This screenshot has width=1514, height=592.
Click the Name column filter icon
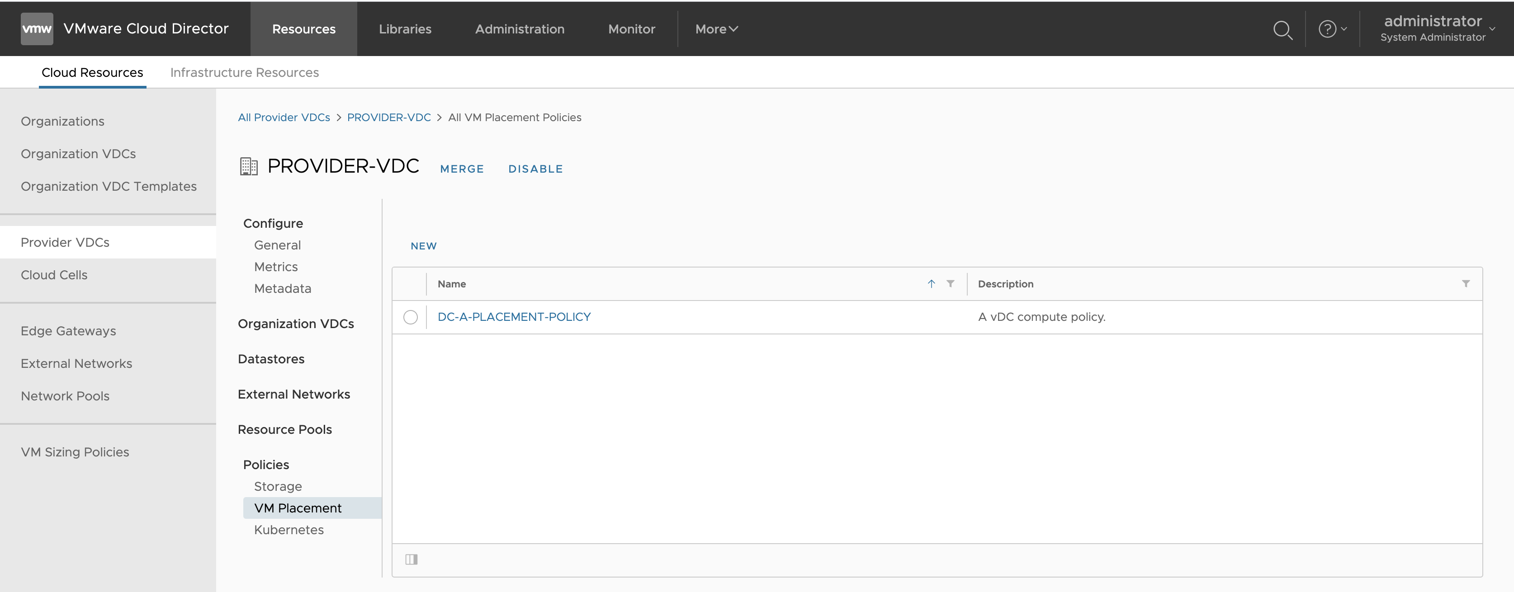click(951, 284)
